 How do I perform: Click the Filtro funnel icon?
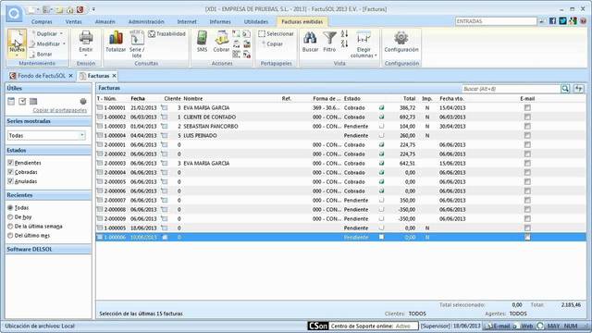point(329,38)
